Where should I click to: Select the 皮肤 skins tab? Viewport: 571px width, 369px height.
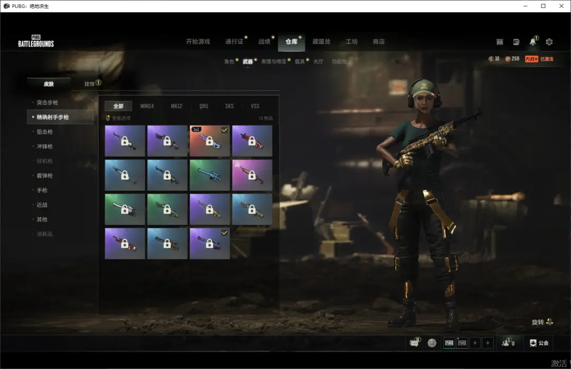49,84
